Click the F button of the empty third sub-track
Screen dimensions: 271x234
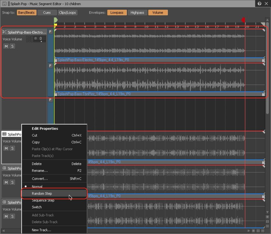50,100
